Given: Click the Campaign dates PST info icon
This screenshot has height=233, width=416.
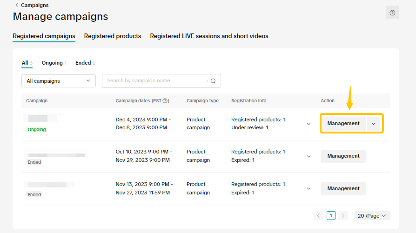Looking at the screenshot, I should [x=166, y=101].
